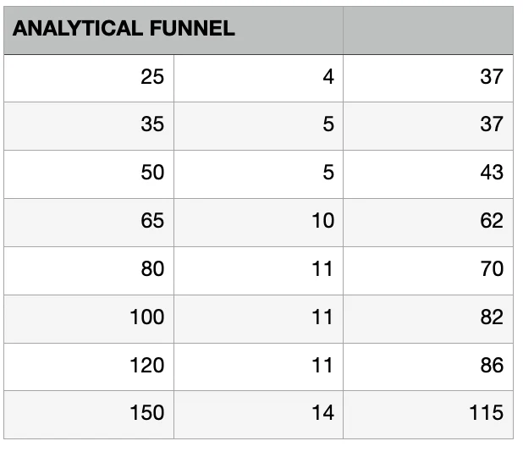Select the cell containing 120
The width and height of the screenshot is (523, 452).
(x=89, y=367)
